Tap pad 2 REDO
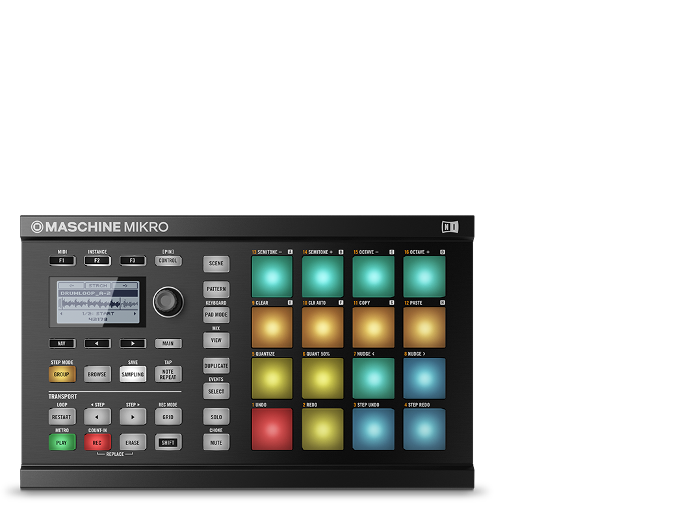Screen dimensions: 676x507 322,430
